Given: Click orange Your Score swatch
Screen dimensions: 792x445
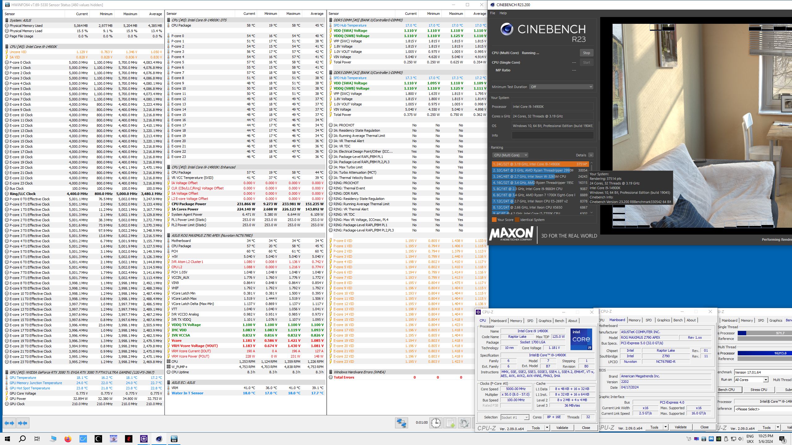Looking at the screenshot, I should 494,220.
